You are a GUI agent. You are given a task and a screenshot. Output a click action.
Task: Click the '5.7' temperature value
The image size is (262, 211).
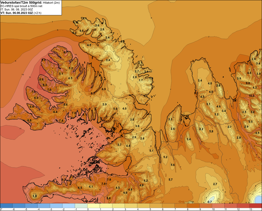[x=171, y=180]
